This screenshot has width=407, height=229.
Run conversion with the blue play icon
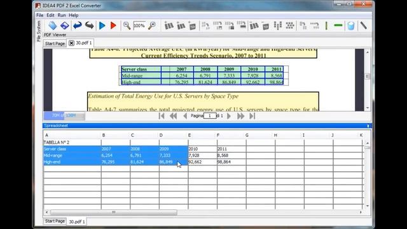[x=102, y=25]
